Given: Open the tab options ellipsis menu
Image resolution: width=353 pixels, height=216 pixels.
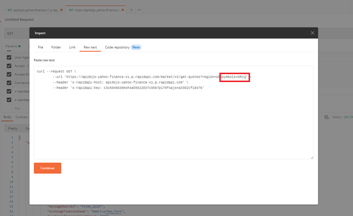Looking at the screenshot, I should pos(139,10).
